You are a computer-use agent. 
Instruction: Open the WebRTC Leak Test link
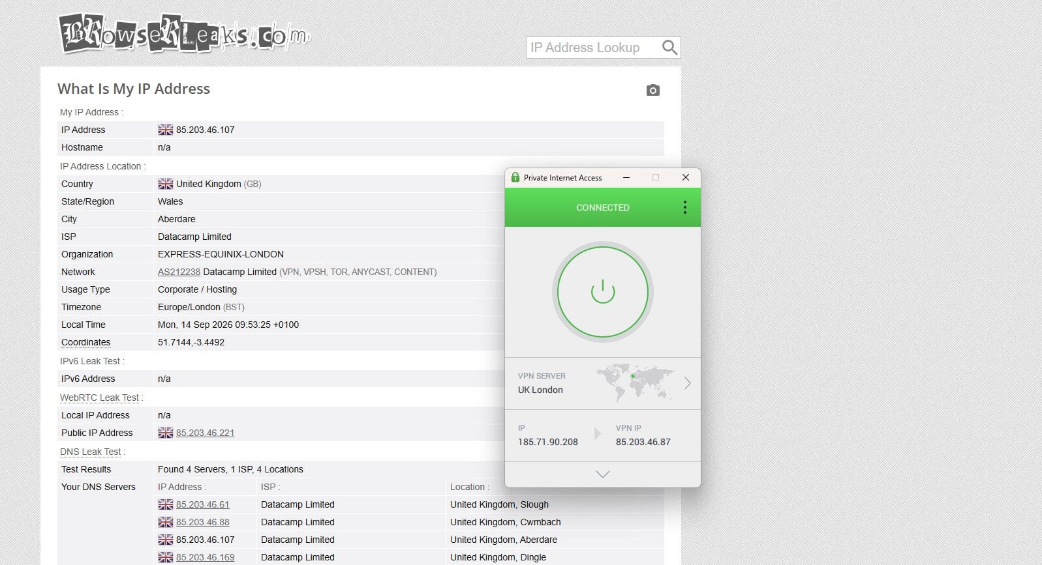click(100, 398)
